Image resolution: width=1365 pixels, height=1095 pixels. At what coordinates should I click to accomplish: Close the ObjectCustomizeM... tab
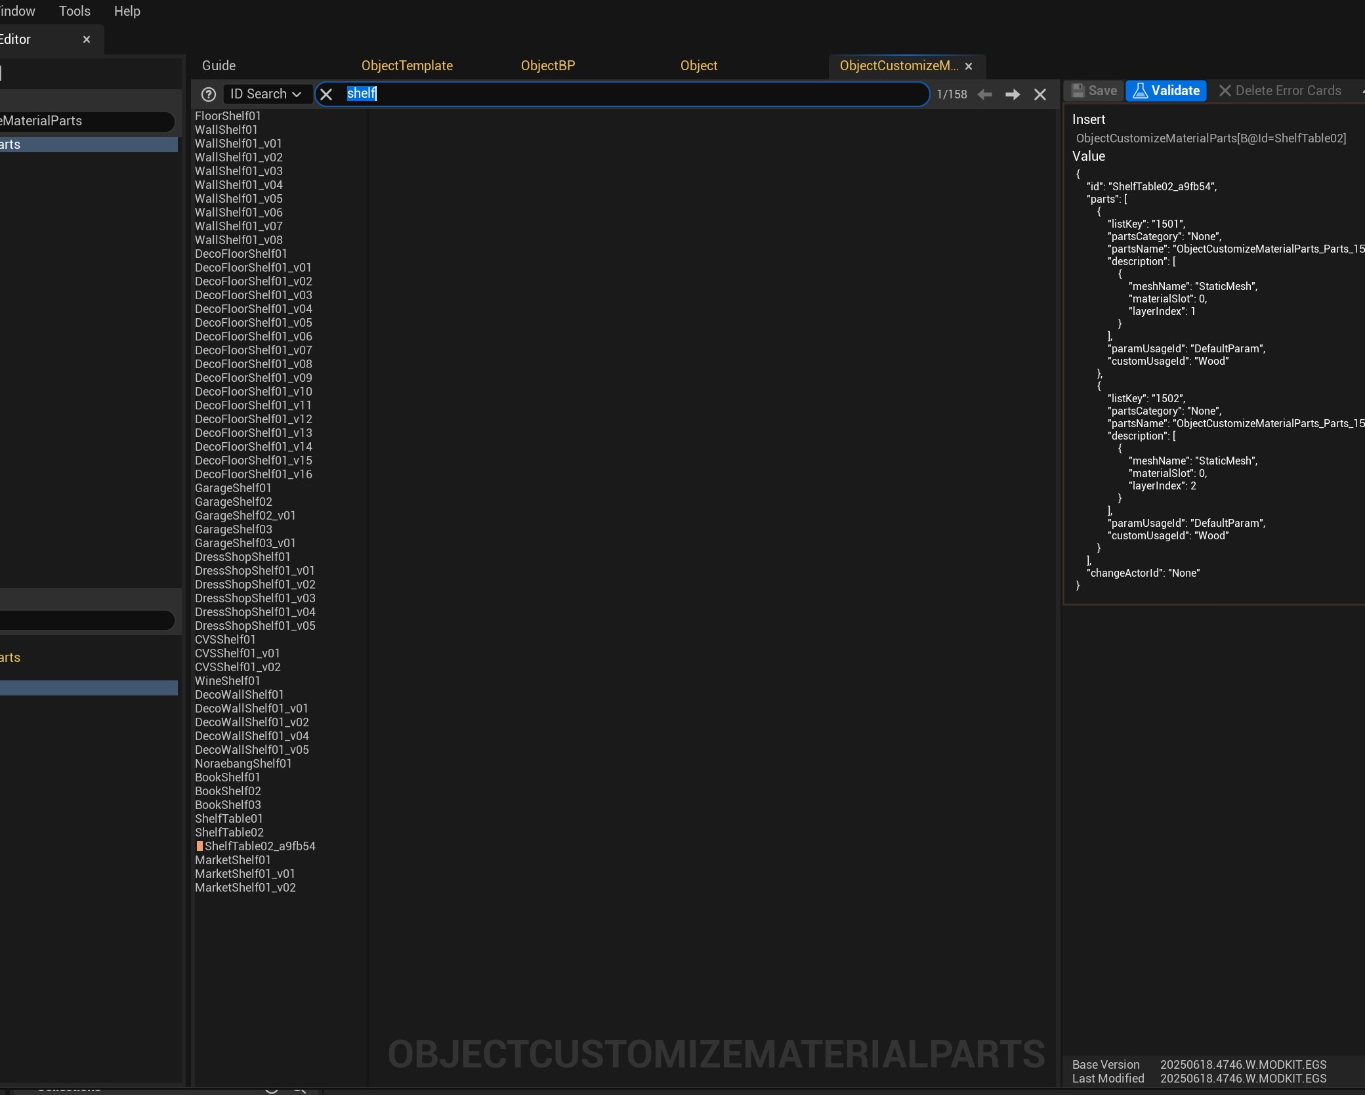(x=969, y=66)
